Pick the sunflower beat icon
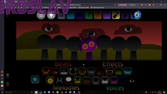Image resolution: width=167 pixels, height=94 pixels. click(82, 72)
